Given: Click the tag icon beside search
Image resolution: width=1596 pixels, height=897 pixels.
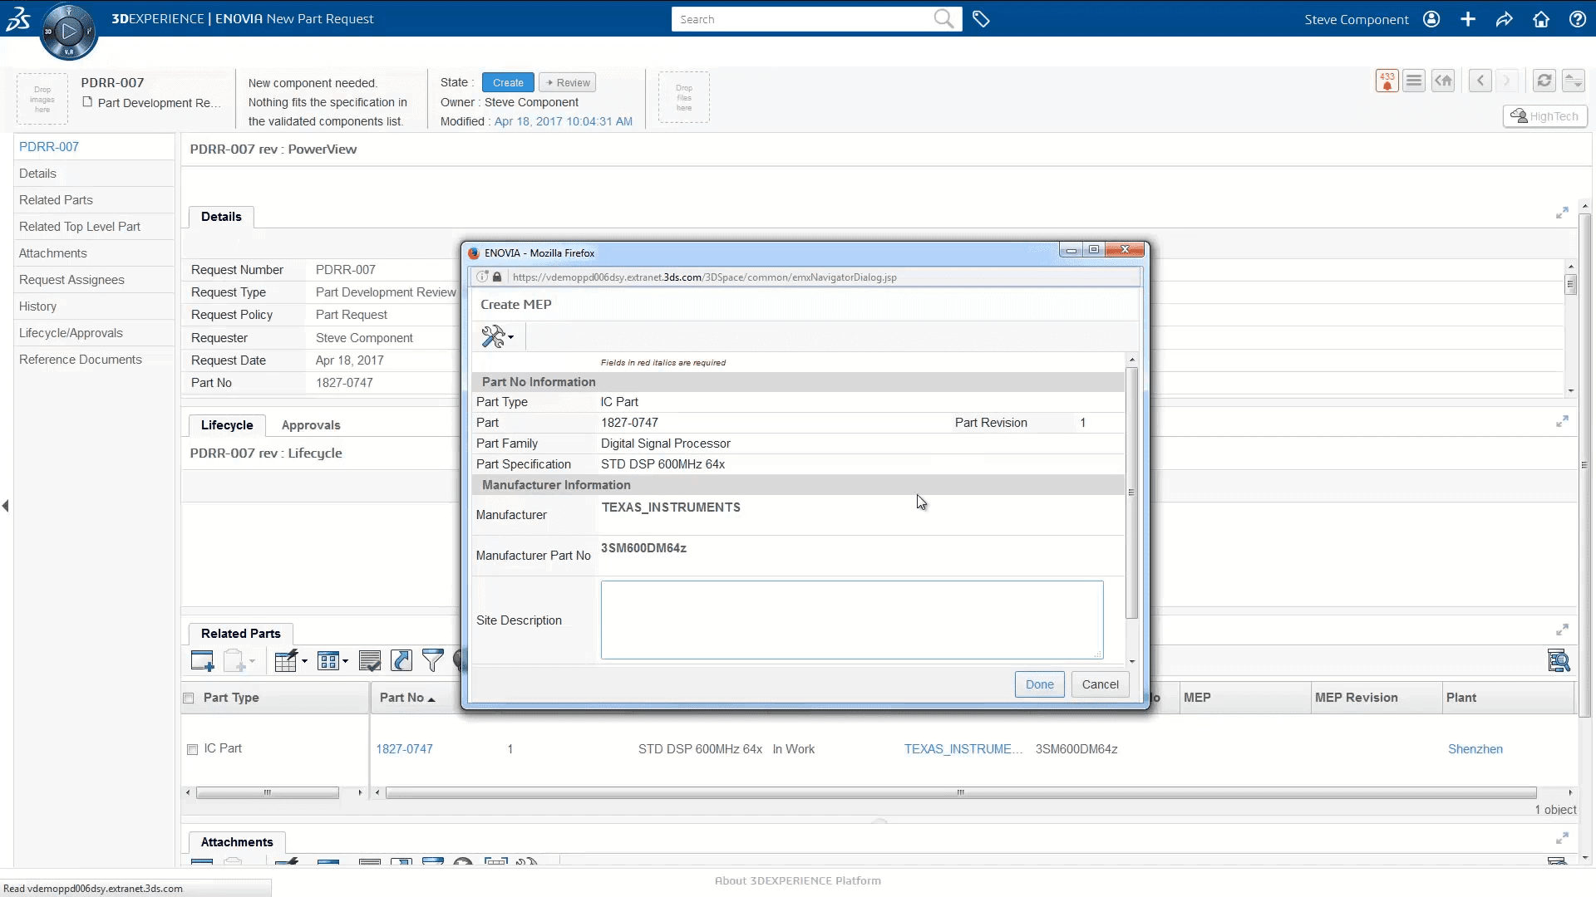Looking at the screenshot, I should (981, 19).
